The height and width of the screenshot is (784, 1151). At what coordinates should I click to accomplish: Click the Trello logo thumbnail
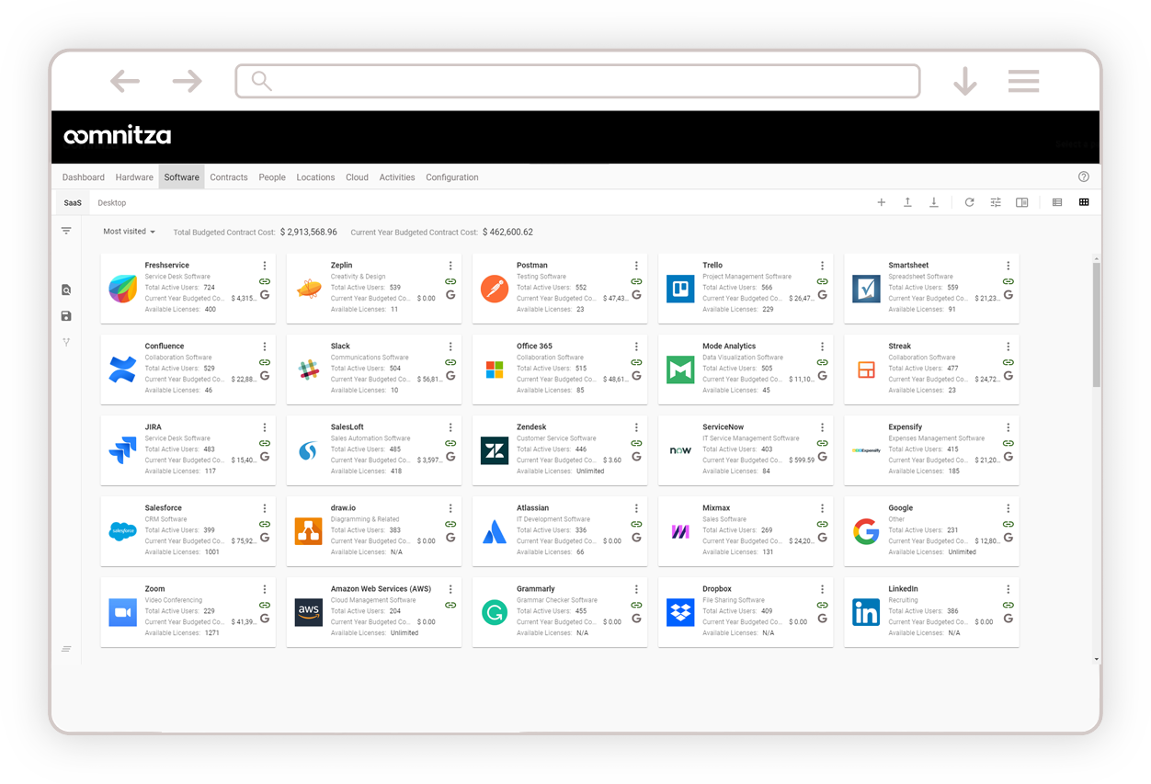[x=680, y=289]
